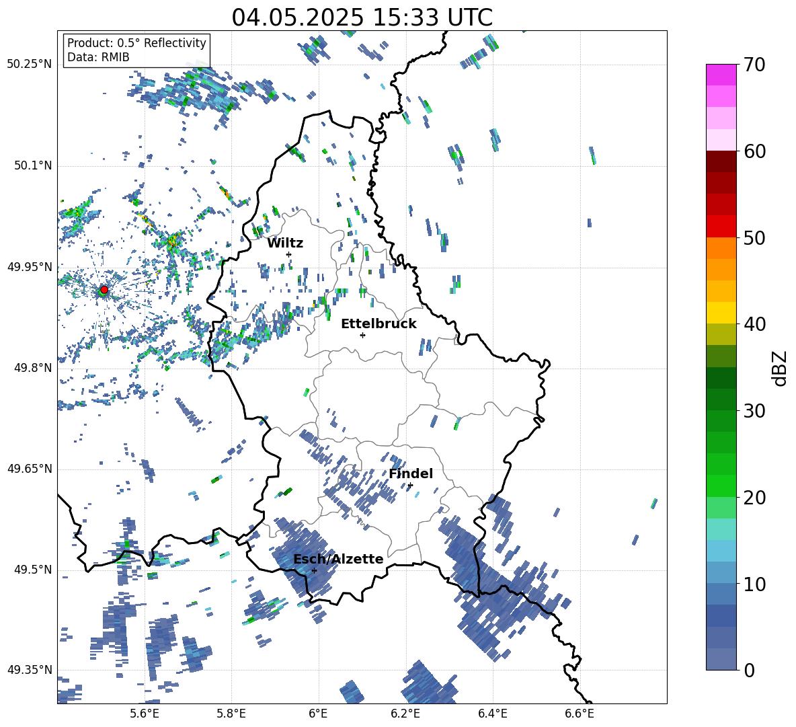This screenshot has height=727, width=796.
Task: Click the 20 dBZ colorbar tick label
Action: pos(754,497)
